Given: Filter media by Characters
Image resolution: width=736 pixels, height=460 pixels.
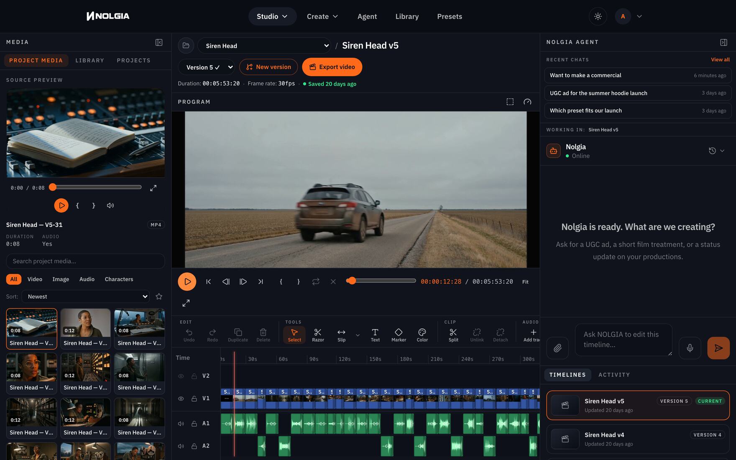Looking at the screenshot, I should click(x=119, y=279).
